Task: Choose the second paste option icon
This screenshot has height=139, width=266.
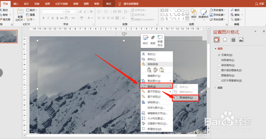Action: pyautogui.click(x=155, y=70)
